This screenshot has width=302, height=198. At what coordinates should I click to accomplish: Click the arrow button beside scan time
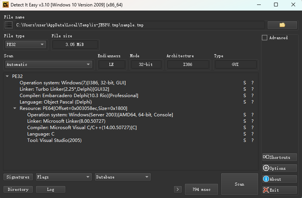pos(178,189)
